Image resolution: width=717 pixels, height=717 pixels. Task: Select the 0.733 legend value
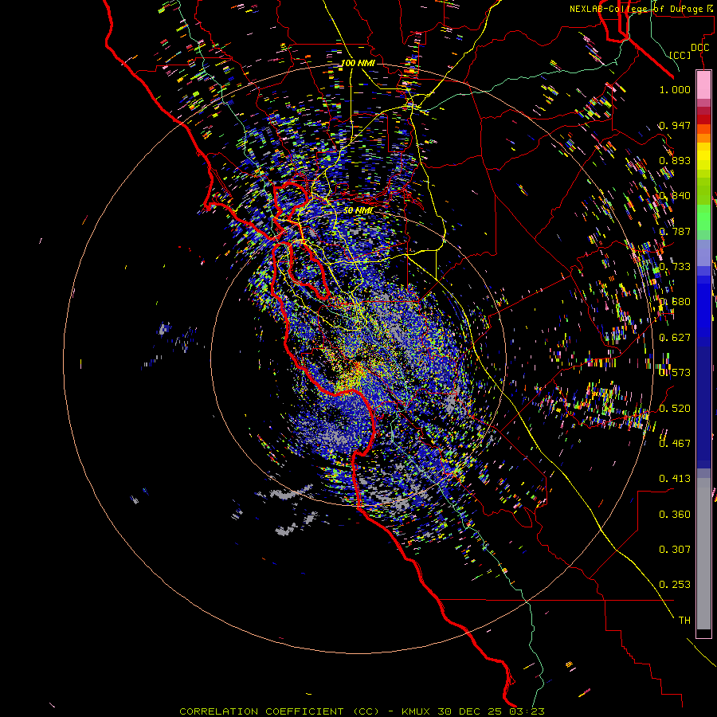pyautogui.click(x=675, y=267)
